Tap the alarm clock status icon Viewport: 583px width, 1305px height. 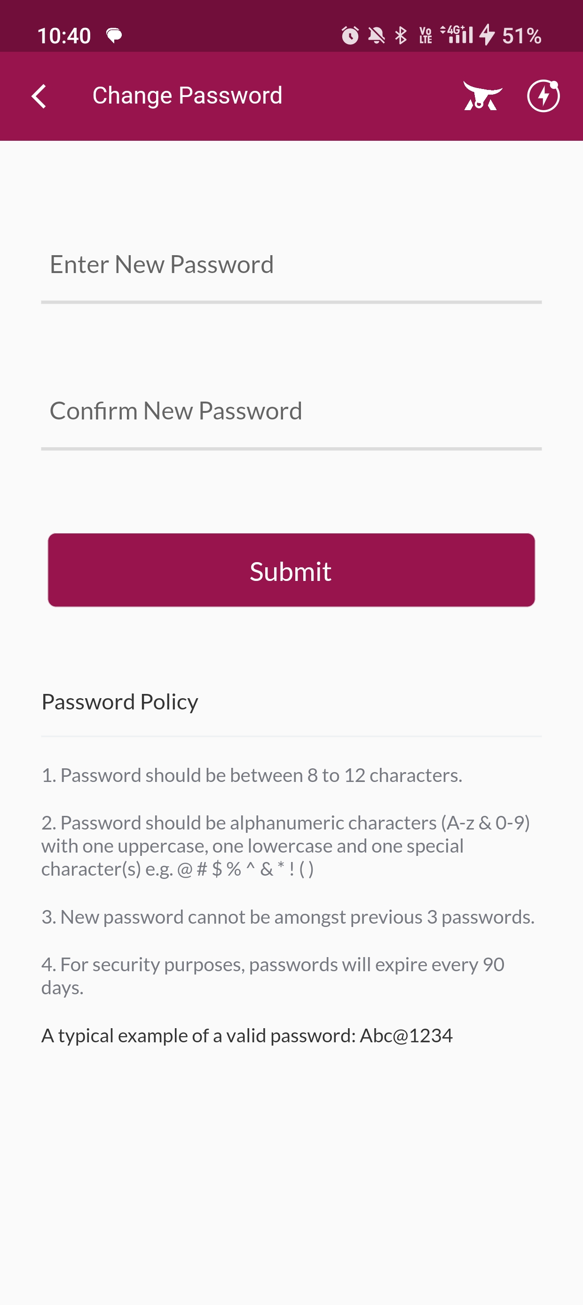coord(350,35)
